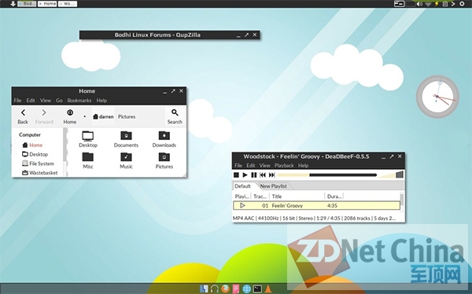
Task: Open the Wi-Fi network icon
Action: (428, 4)
